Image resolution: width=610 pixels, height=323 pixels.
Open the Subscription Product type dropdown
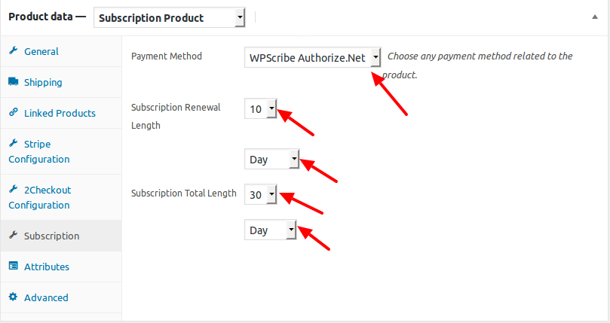[x=169, y=17]
